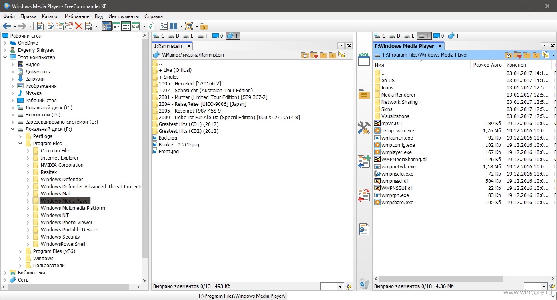Open the Инструменты menu
Screen dimensions: 557x300
(124, 16)
